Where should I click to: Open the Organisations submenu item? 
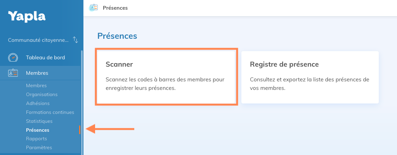42,95
